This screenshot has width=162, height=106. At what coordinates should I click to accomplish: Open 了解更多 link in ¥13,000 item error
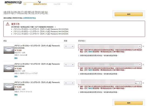click(x=90, y=88)
